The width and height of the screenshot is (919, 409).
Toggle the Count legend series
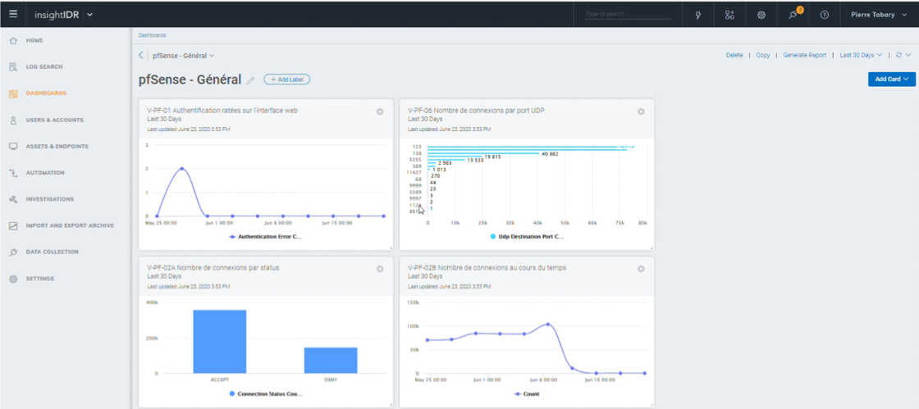[526, 393]
